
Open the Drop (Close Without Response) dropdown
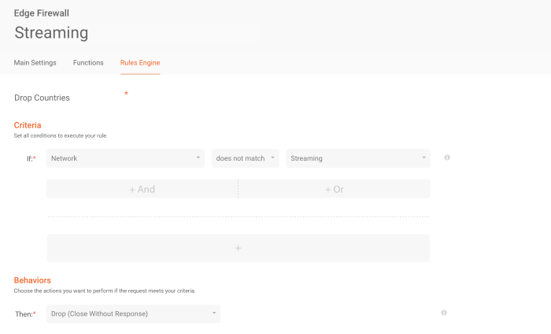134,314
